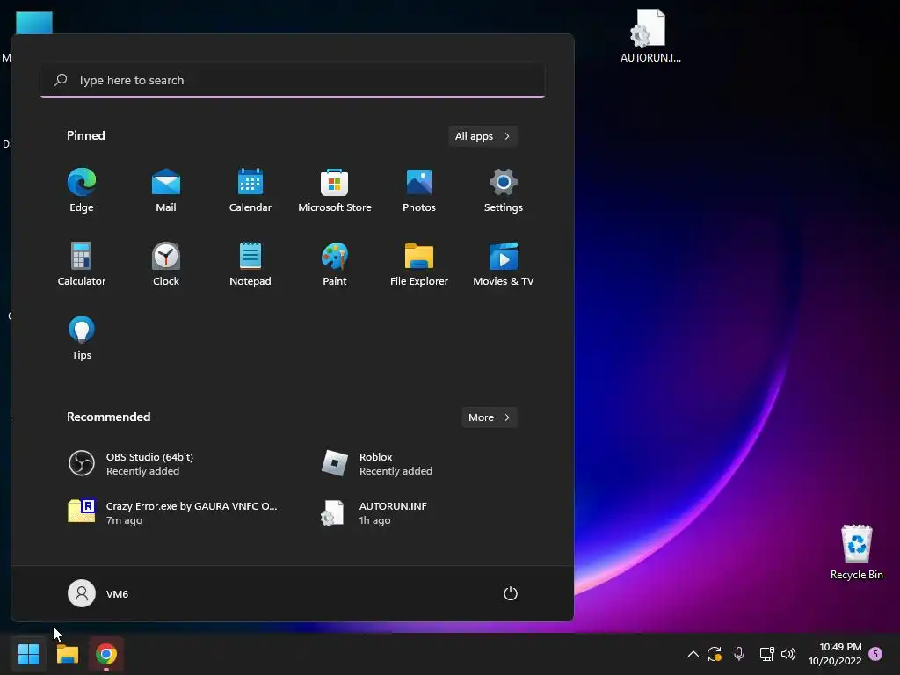
Task: Open Settings from pinned apps
Action: click(504, 191)
